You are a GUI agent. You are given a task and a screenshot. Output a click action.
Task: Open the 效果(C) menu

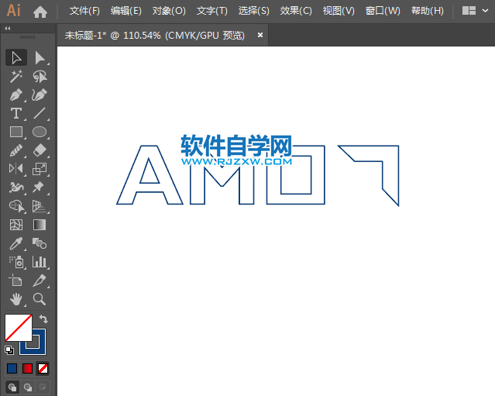[296, 11]
